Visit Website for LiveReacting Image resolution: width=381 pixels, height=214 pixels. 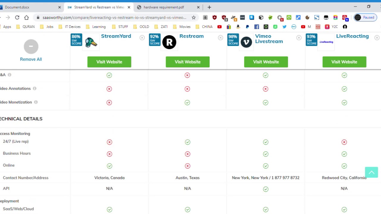[x=344, y=62]
